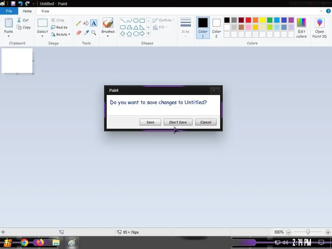
Task: Click the rectangular Select tool icon
Action: pos(42,23)
